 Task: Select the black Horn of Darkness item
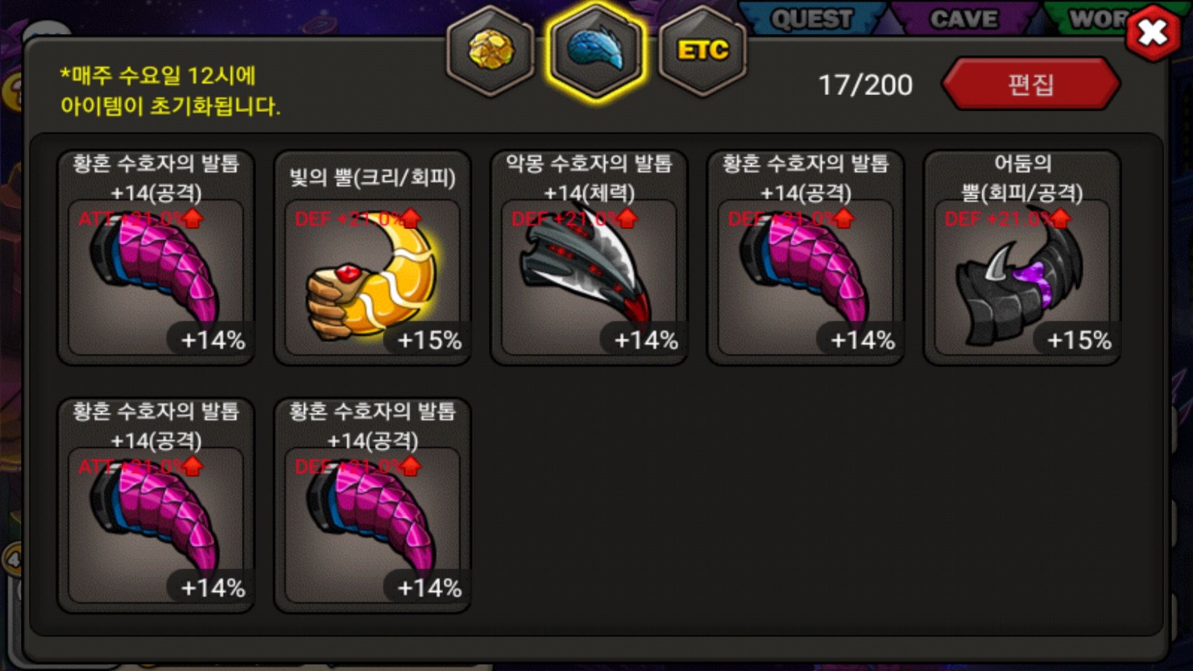point(1023,258)
